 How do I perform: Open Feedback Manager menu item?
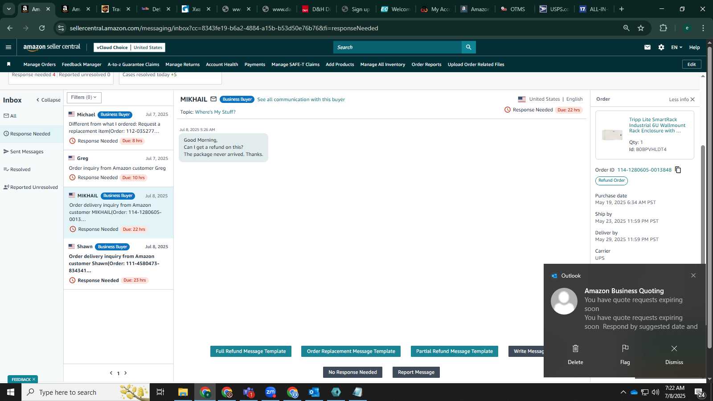[x=82, y=65]
